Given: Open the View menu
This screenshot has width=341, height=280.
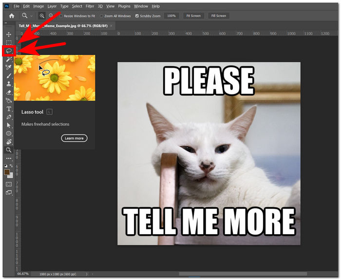Looking at the screenshot, I should click(110, 6).
